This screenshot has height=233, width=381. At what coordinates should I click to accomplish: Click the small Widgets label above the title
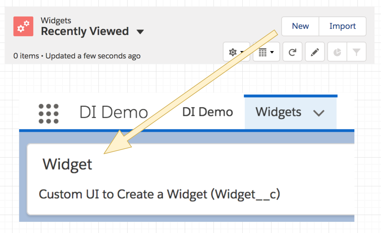click(x=56, y=20)
